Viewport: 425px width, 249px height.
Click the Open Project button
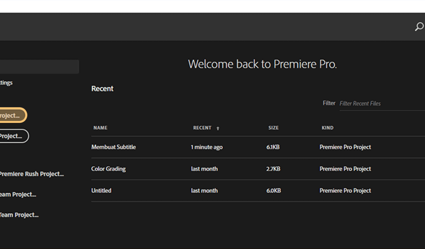coord(14,136)
